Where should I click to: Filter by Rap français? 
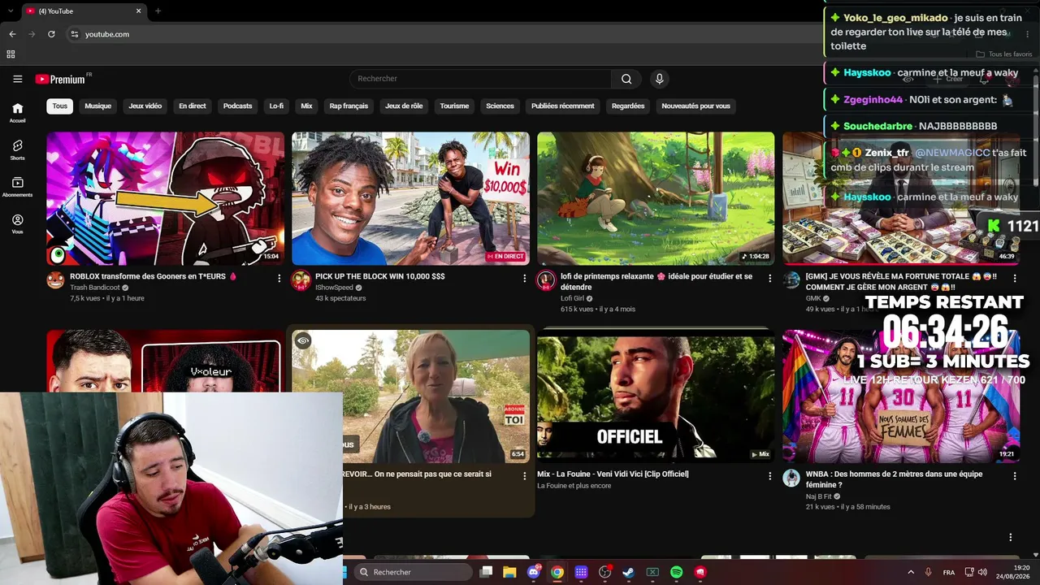[349, 106]
